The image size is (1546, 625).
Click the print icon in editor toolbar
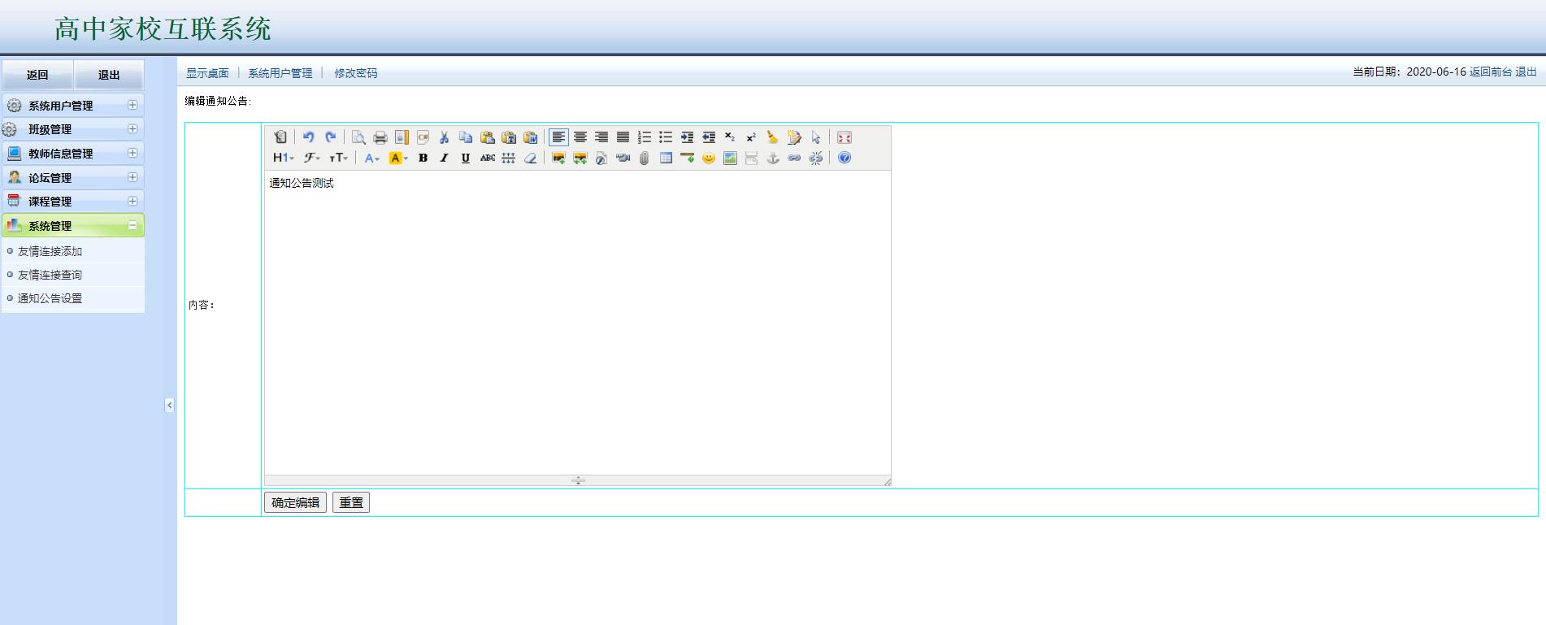[x=380, y=137]
